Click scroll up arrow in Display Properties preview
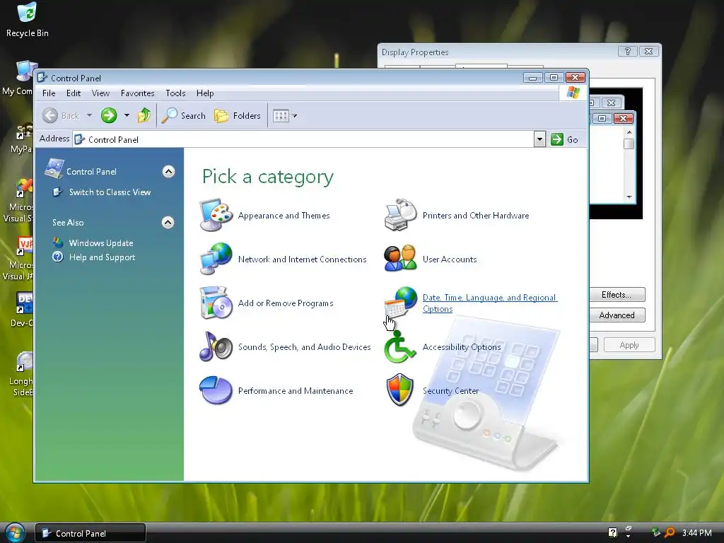The width and height of the screenshot is (724, 543). coord(629,132)
